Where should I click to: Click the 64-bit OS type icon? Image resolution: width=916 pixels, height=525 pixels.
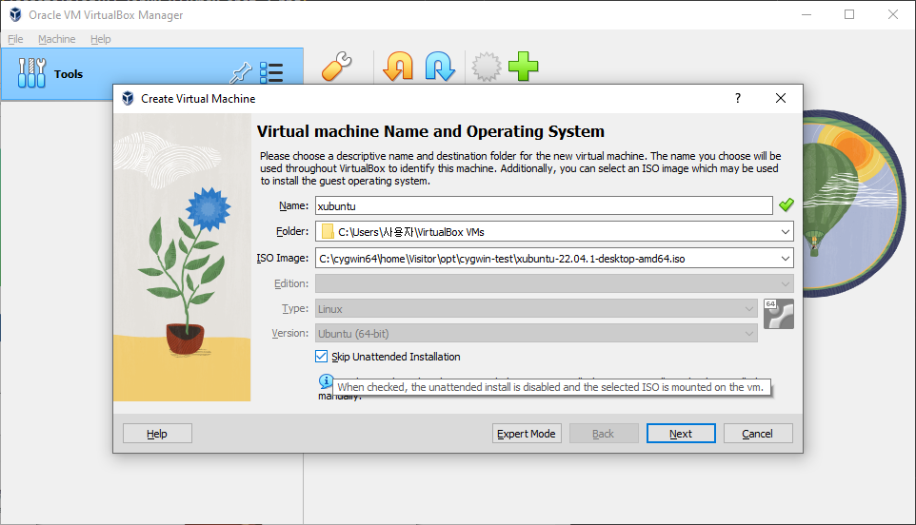pos(778,314)
